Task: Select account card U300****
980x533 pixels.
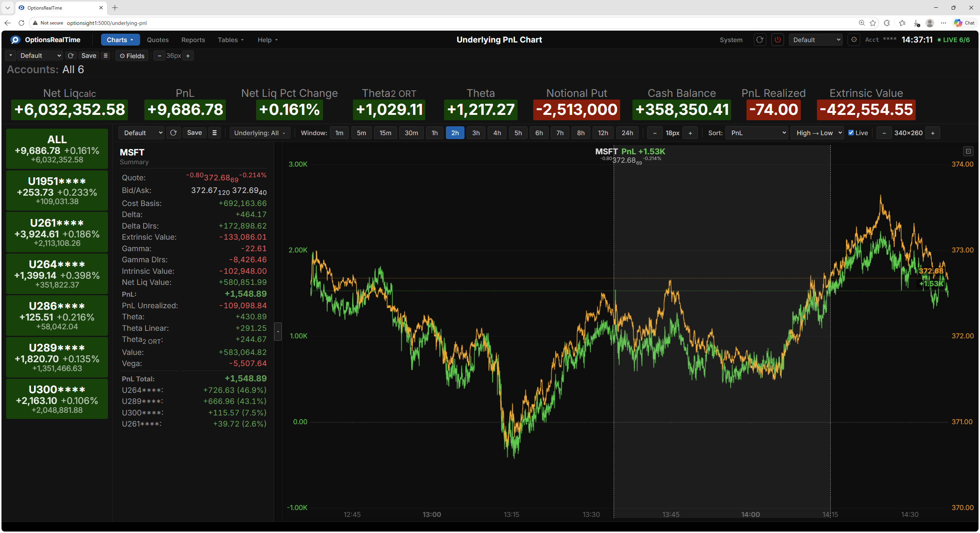Action: point(57,399)
